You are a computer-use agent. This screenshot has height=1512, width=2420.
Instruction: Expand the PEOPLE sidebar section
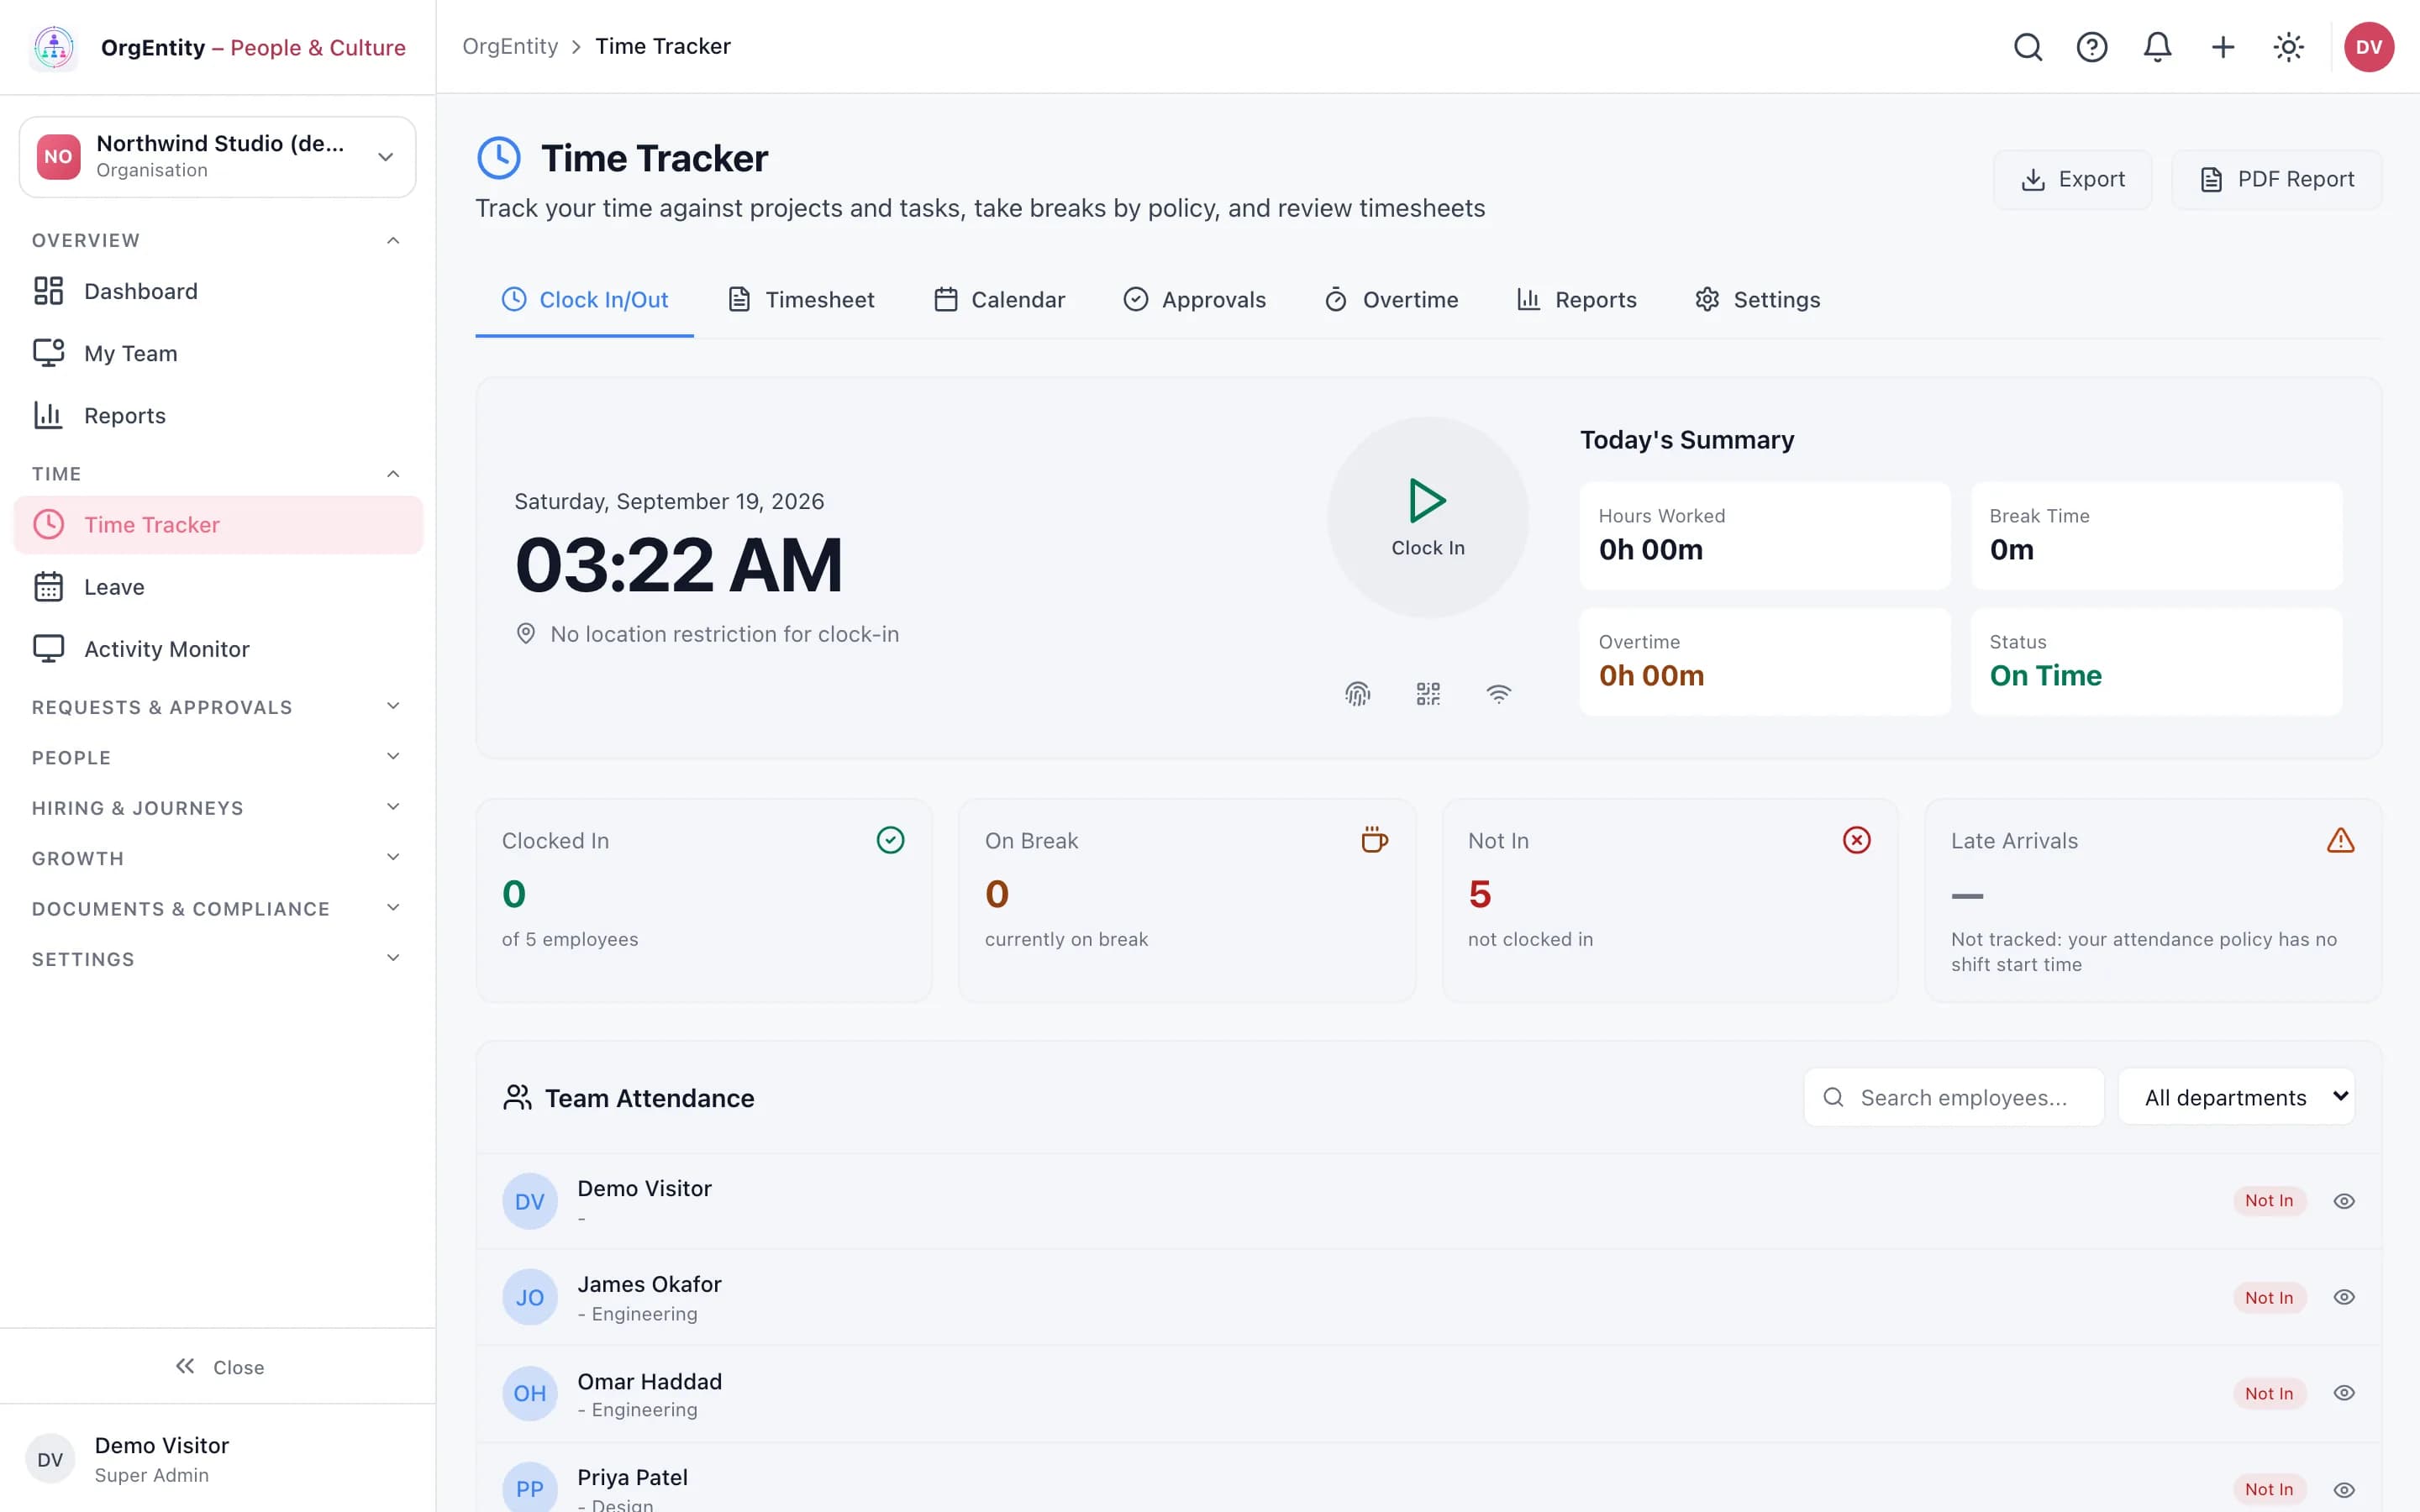coord(217,757)
